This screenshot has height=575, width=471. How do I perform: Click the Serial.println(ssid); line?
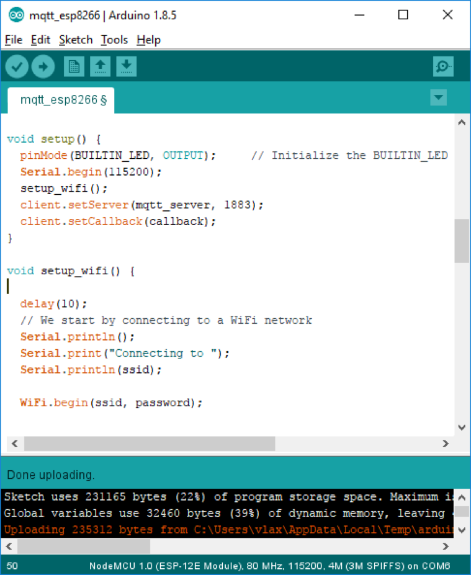[x=91, y=370]
